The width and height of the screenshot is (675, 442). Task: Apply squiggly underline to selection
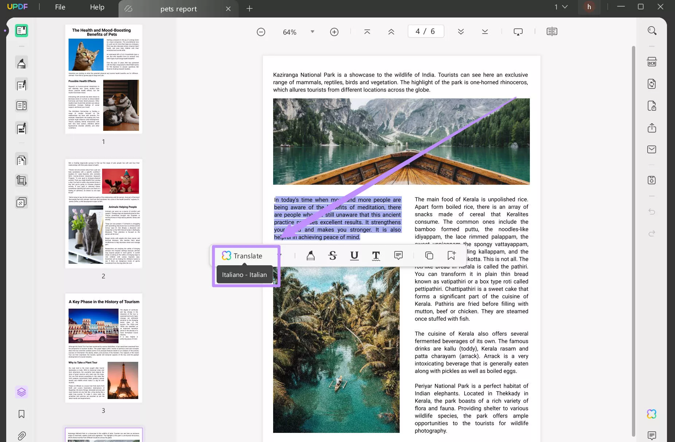click(x=376, y=256)
